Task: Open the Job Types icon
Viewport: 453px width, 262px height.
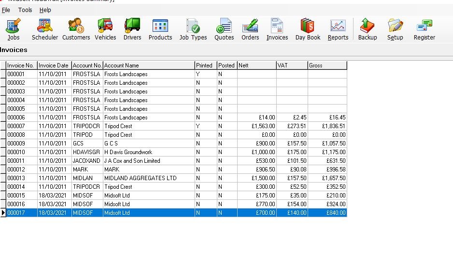Action: (x=193, y=29)
